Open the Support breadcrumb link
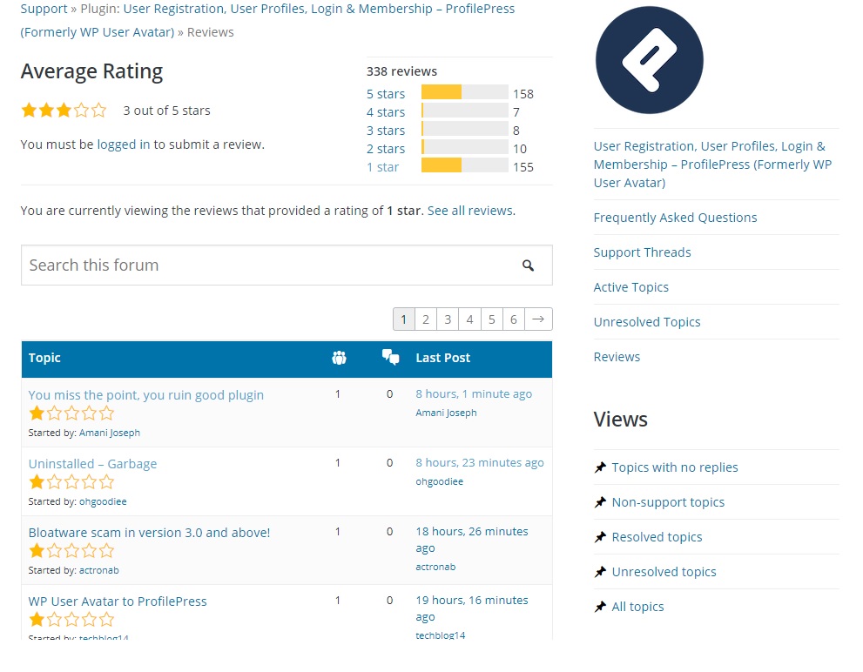Image resolution: width=863 pixels, height=672 pixels. (x=44, y=9)
